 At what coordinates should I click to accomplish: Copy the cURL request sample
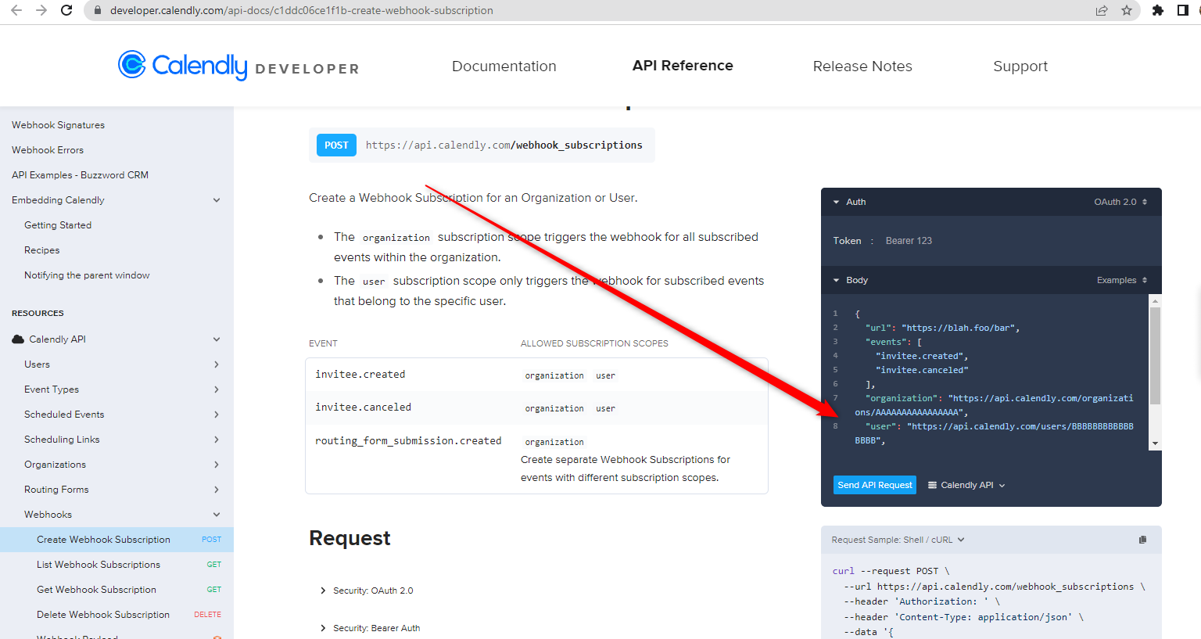pos(1142,540)
